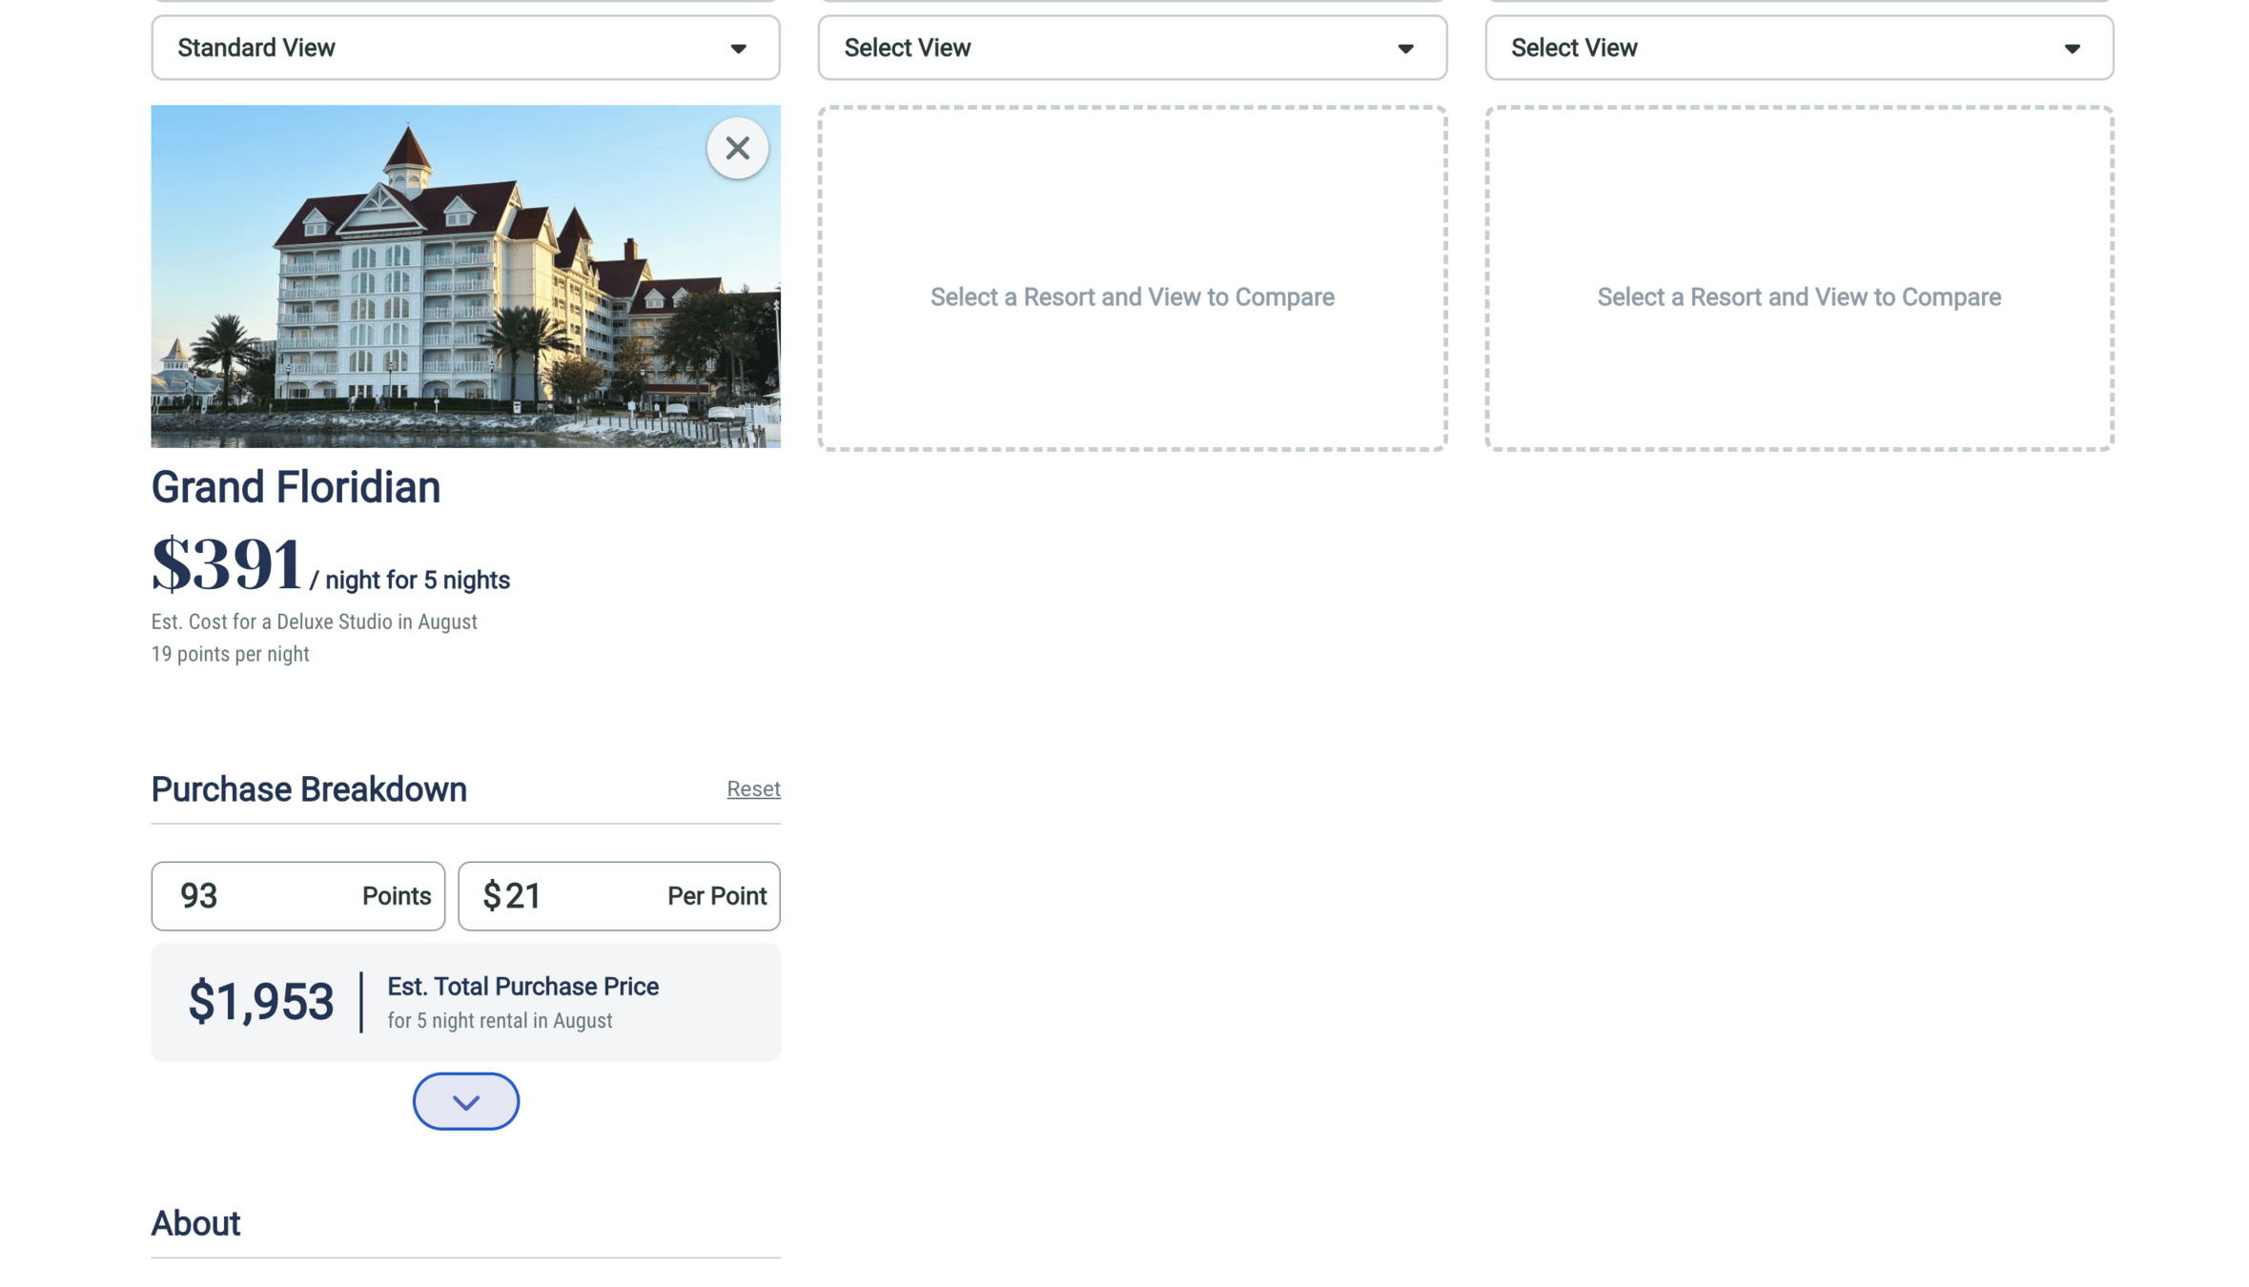Expand purchase breakdown with the chevron button
Image resolution: width=2249 pixels, height=1287 pixels.
465,1101
